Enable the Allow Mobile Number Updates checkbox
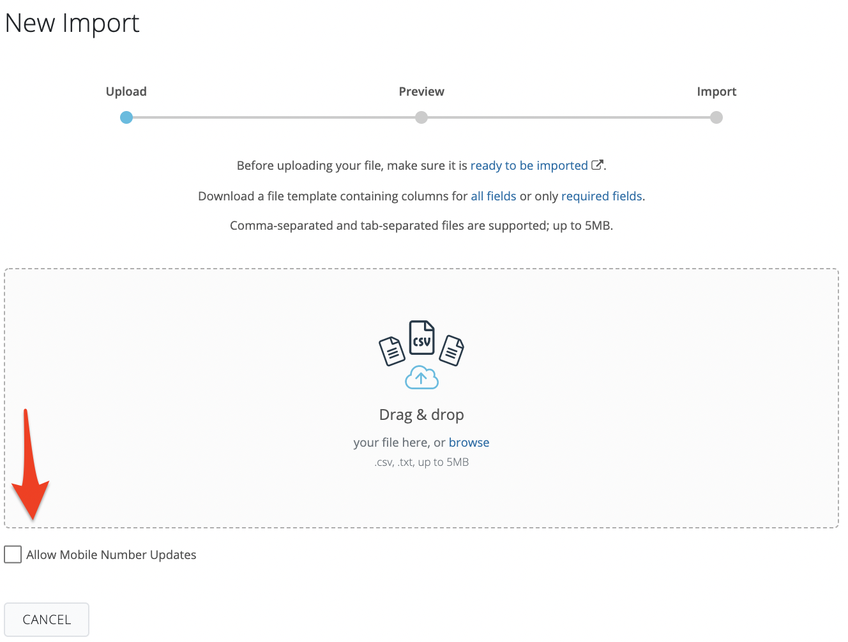Viewport: 848px width, 642px height. point(13,555)
